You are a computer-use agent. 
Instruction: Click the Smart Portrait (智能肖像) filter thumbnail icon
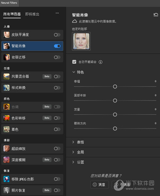[x=7, y=46]
